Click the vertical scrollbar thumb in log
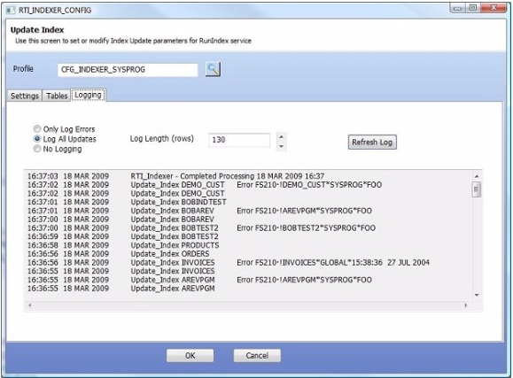The height and width of the screenshot is (378, 513). tap(477, 189)
